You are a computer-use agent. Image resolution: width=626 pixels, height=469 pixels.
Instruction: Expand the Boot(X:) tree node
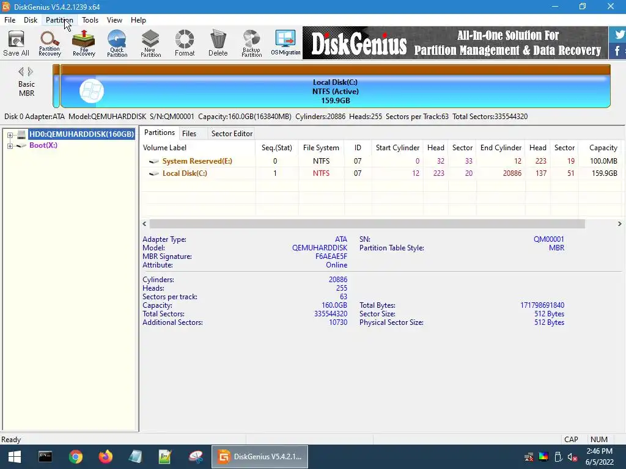pyautogui.click(x=10, y=146)
